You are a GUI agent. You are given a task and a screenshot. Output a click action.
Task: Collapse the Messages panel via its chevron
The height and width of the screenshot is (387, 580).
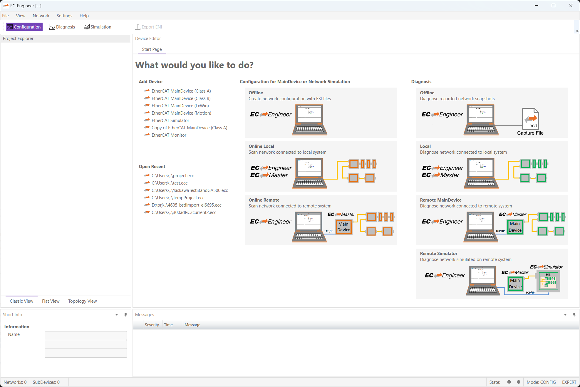coord(565,314)
